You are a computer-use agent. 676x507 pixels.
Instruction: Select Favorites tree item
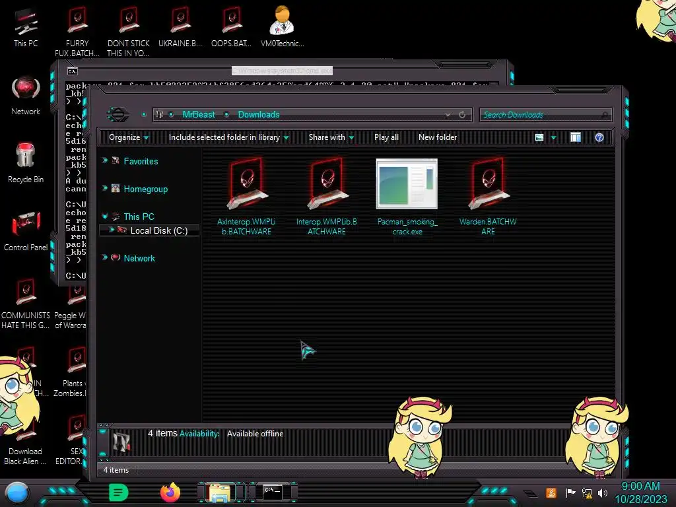point(141,161)
